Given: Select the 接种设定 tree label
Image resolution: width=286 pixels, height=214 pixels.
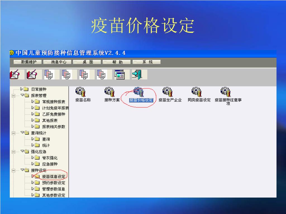Looking at the screenshot, I should pyautogui.click(x=39, y=170).
